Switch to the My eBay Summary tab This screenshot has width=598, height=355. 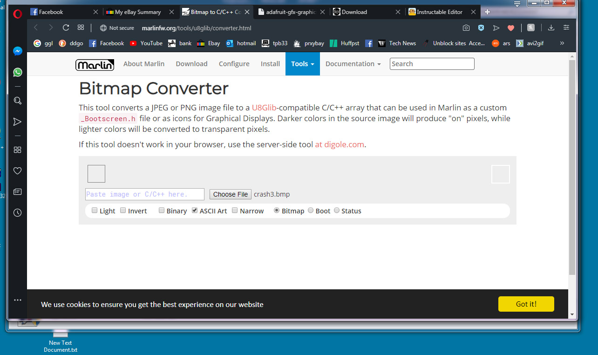coord(141,12)
